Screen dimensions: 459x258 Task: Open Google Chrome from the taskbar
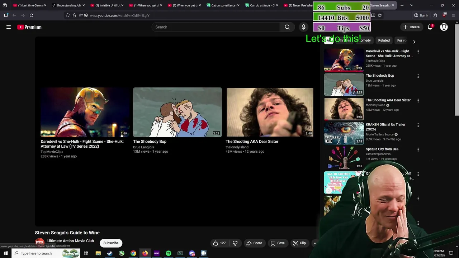pos(133,253)
